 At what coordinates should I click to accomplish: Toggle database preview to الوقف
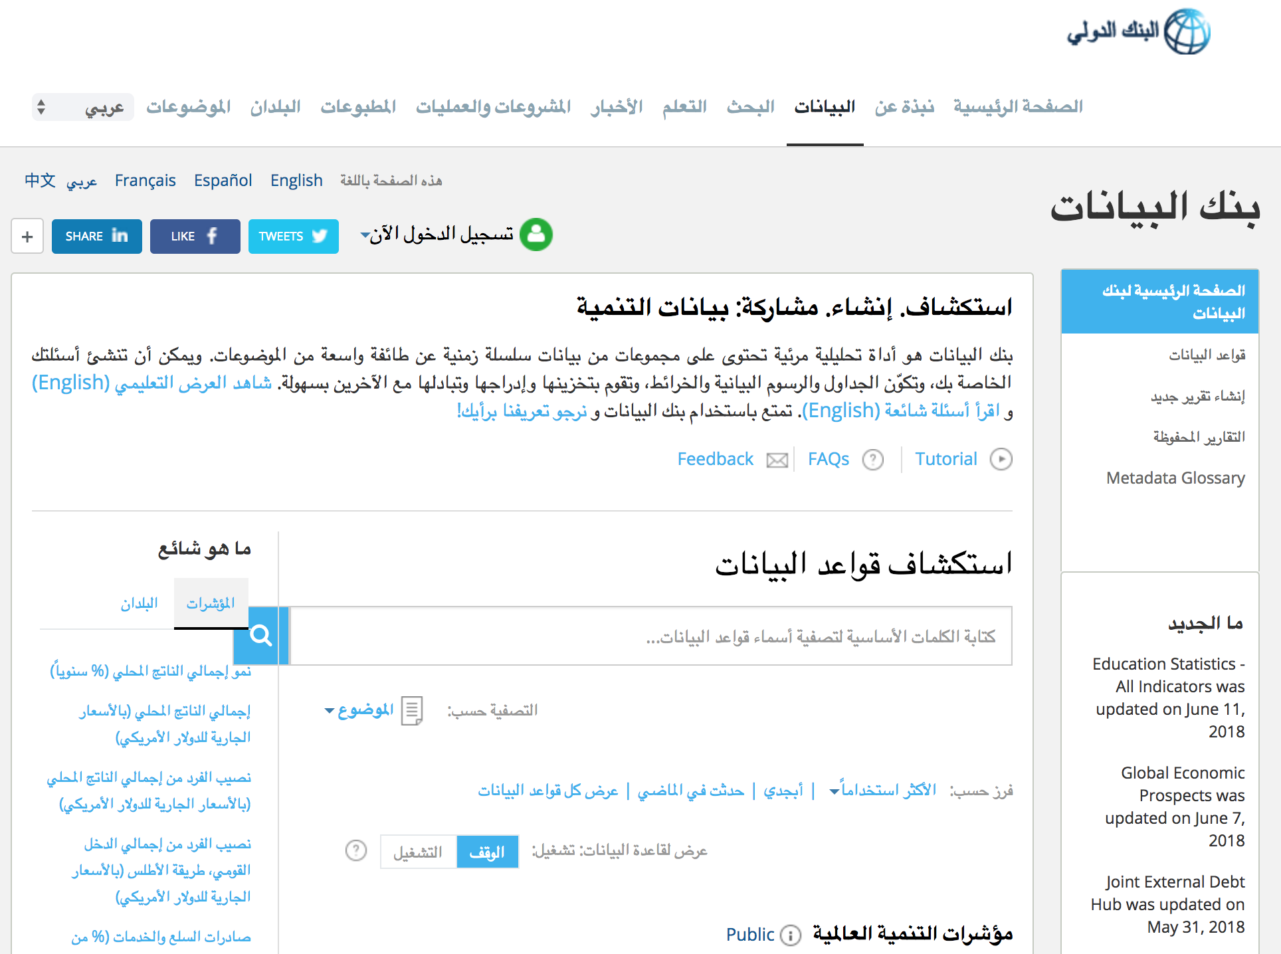(487, 852)
